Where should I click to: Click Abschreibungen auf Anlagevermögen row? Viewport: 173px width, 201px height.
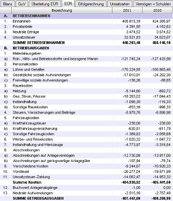click(x=86, y=156)
